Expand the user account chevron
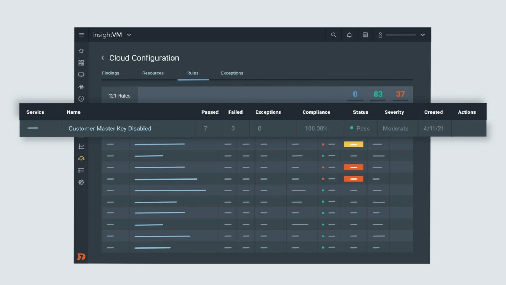The width and height of the screenshot is (506, 285). (423, 35)
